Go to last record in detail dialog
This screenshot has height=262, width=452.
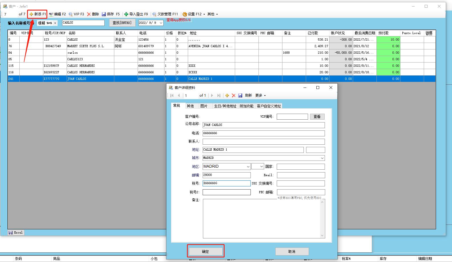tap(219, 95)
